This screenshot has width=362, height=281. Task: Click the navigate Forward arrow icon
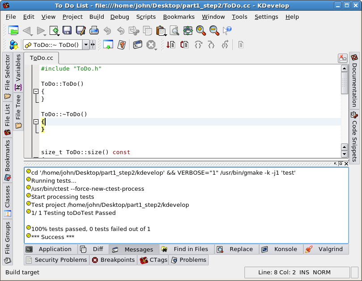(41, 31)
